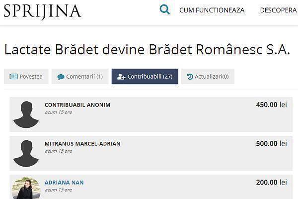
Task: Open Adriana Nan's profile photo
Action: tap(26, 189)
